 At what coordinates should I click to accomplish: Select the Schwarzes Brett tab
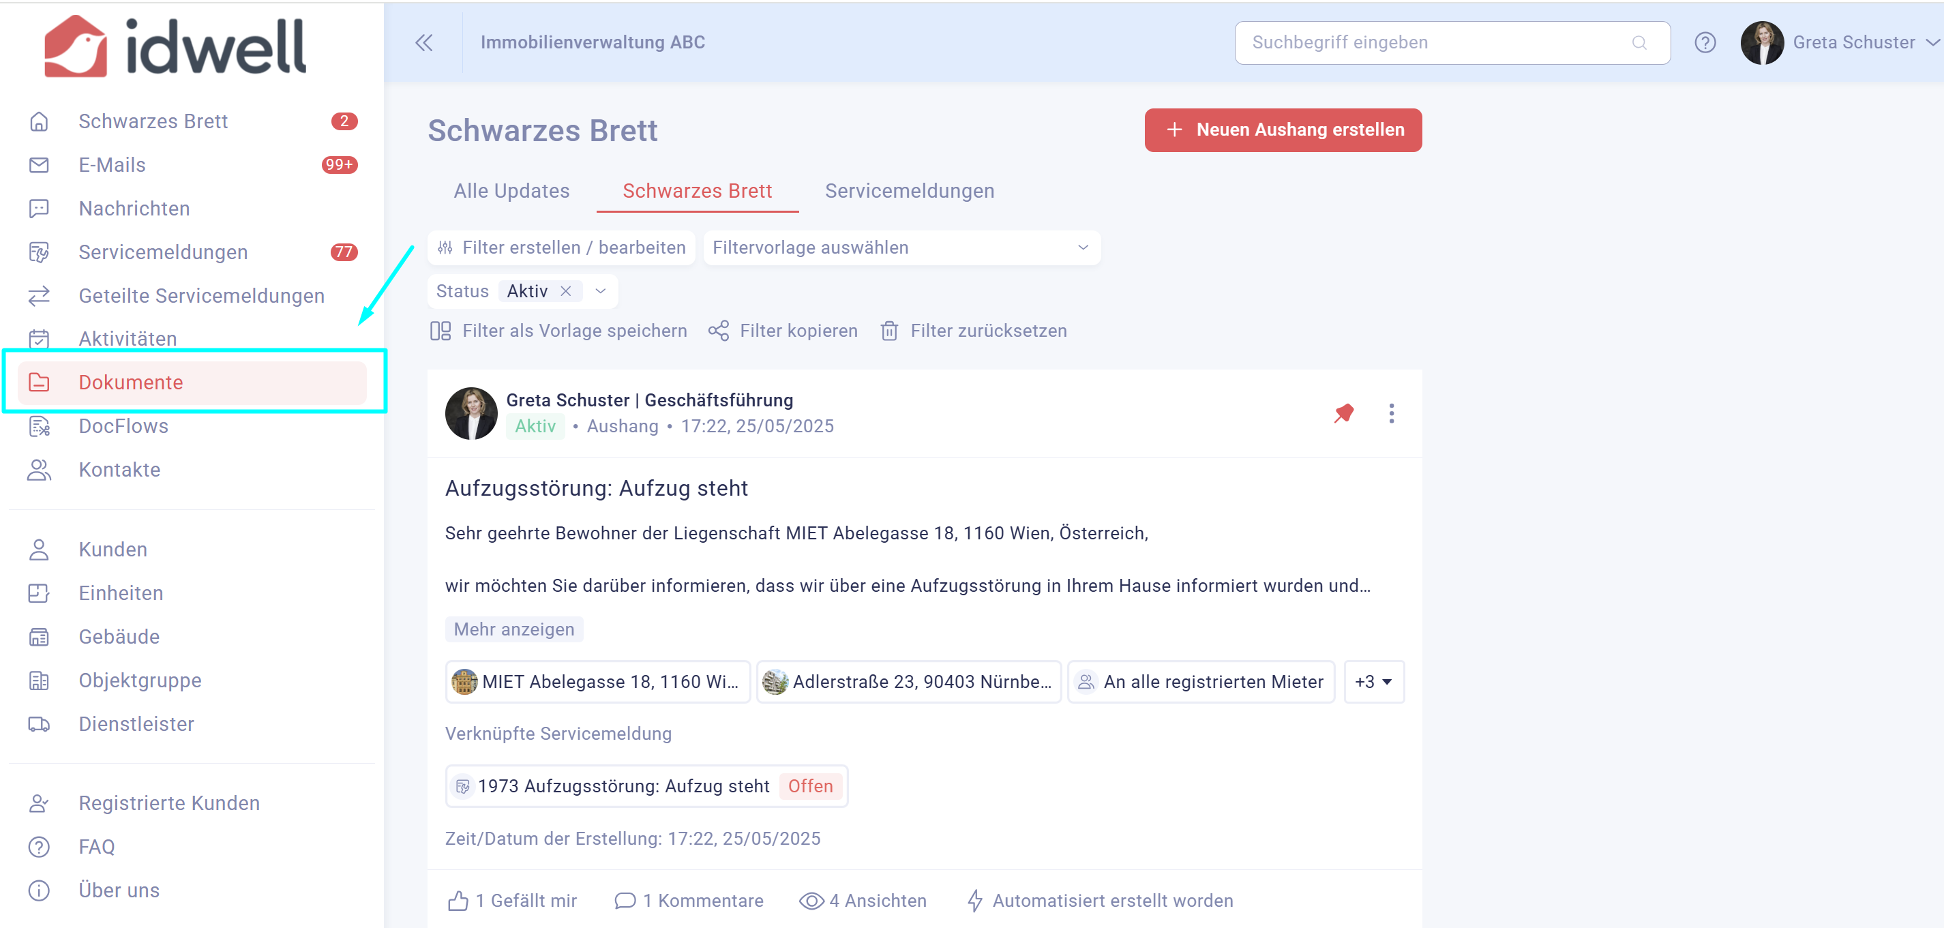[698, 191]
